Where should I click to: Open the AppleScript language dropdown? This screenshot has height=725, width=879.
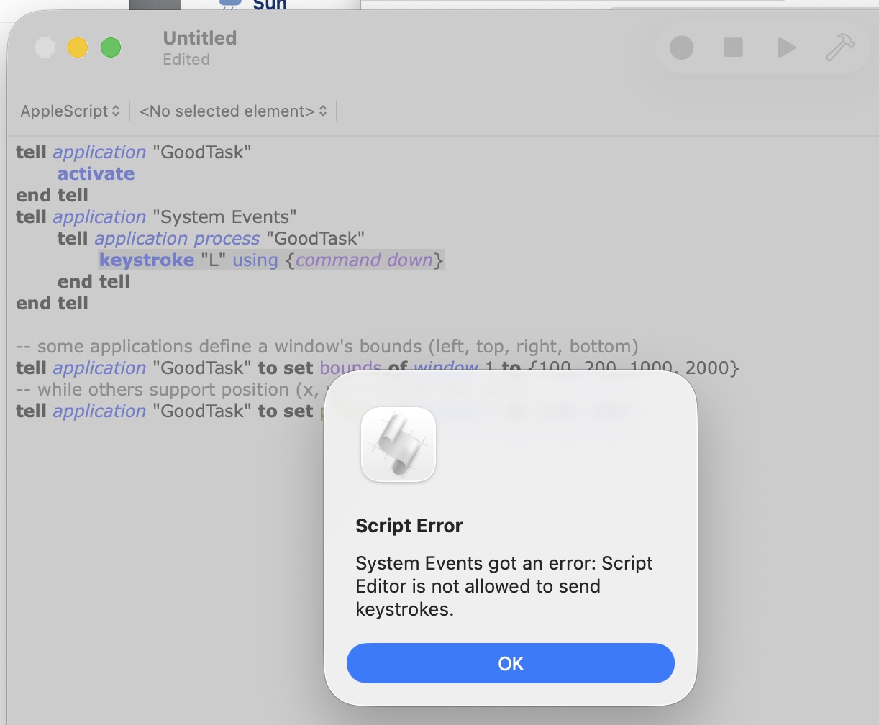(x=70, y=111)
